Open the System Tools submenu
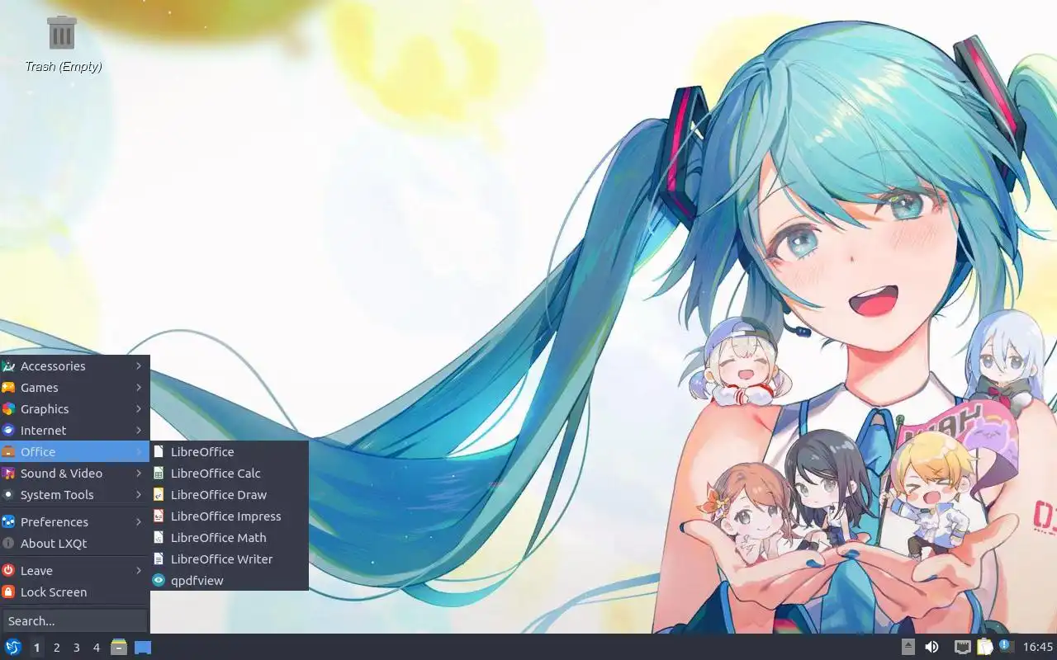The width and height of the screenshot is (1057, 660). [x=74, y=494]
